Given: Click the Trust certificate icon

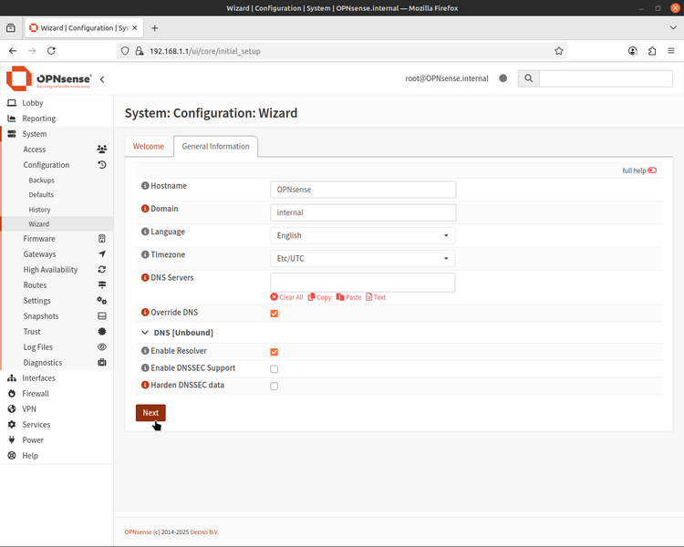Looking at the screenshot, I should pyautogui.click(x=101, y=332).
